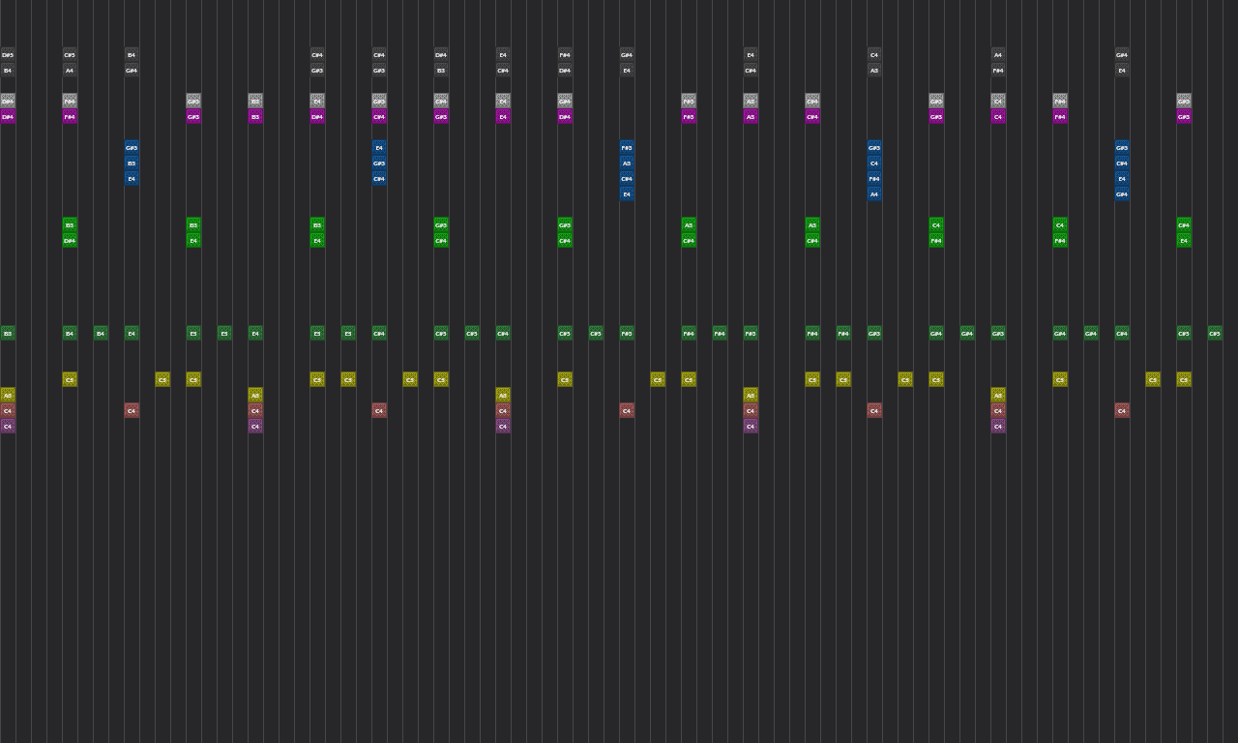Select the dark D#5 note block

point(8,55)
